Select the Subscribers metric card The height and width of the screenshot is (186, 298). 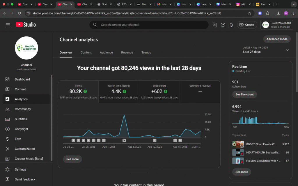tap(159, 91)
